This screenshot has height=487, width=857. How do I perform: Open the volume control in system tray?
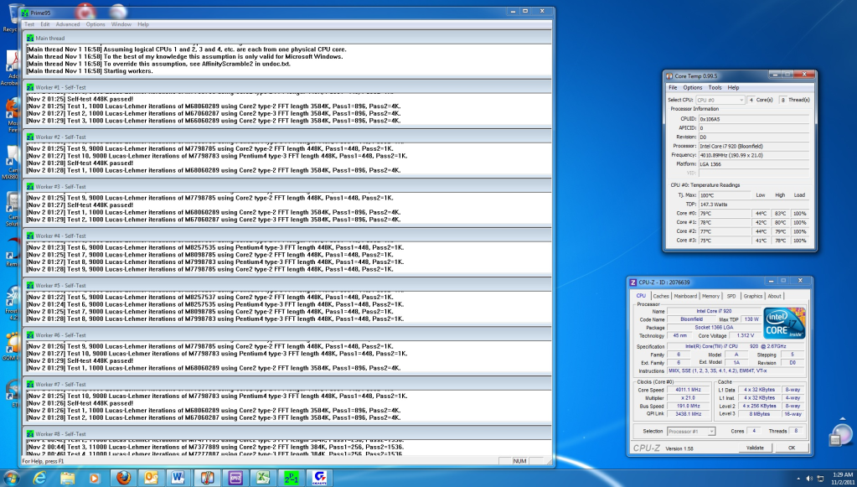[x=809, y=479]
